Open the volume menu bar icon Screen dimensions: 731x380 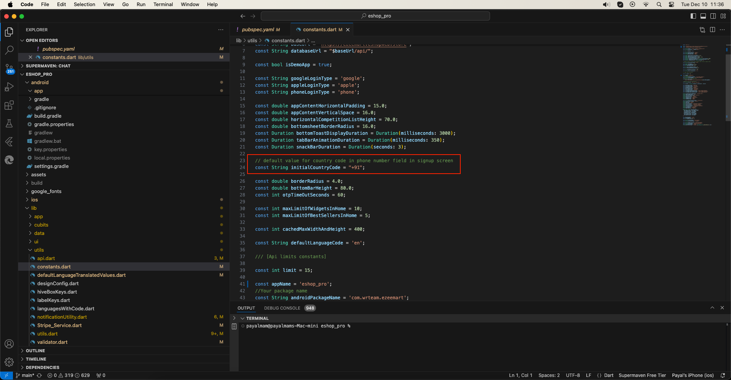(607, 5)
